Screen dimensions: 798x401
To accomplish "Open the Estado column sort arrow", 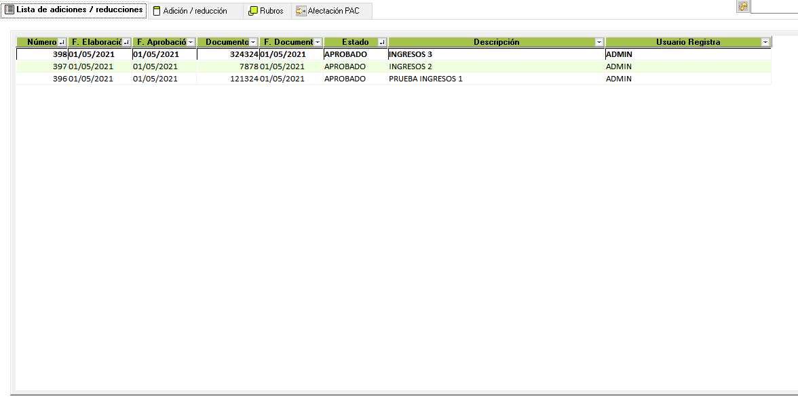I will pyautogui.click(x=382, y=43).
